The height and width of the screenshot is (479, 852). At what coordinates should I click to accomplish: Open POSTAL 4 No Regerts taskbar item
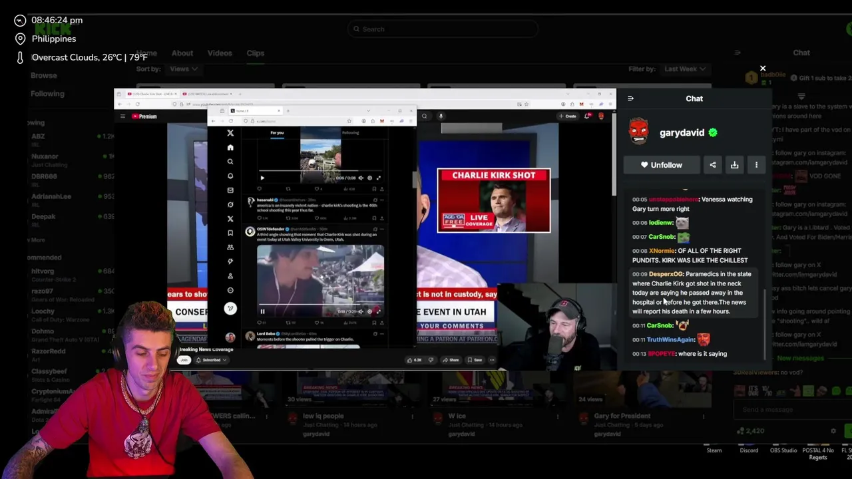coord(818,454)
